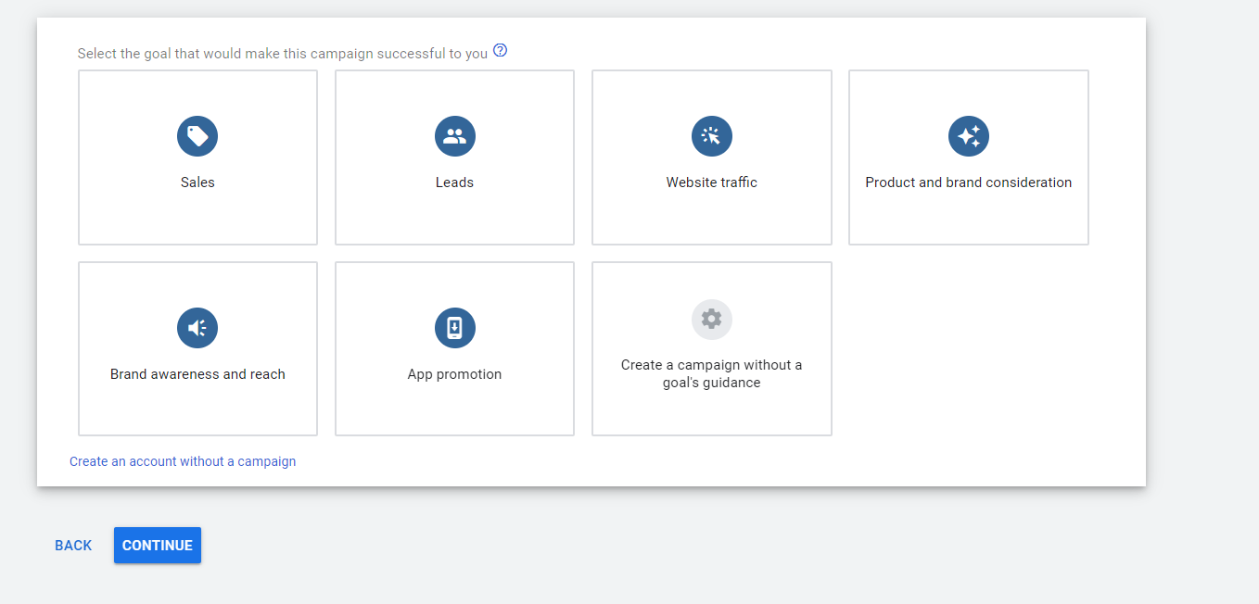Click the cursor-click icon for Website traffic
The height and width of the screenshot is (604, 1259).
click(x=711, y=136)
